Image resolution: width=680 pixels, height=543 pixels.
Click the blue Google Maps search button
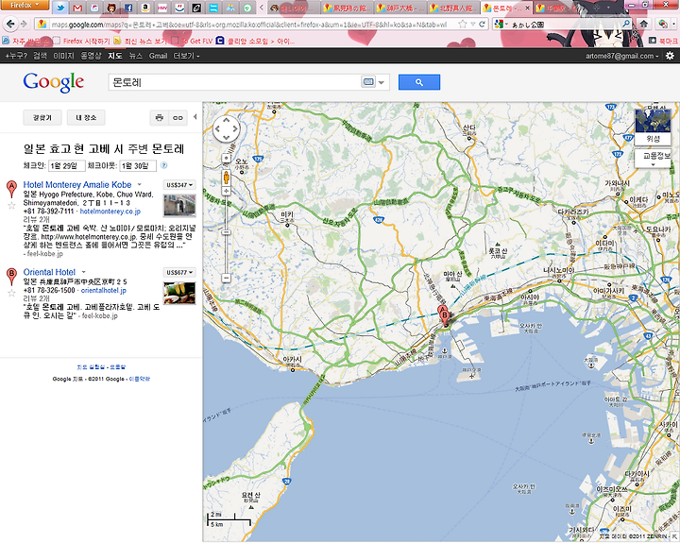click(419, 82)
